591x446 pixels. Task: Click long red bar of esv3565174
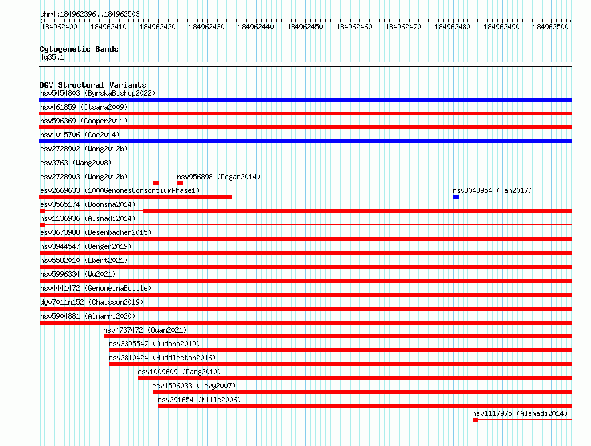click(x=358, y=211)
